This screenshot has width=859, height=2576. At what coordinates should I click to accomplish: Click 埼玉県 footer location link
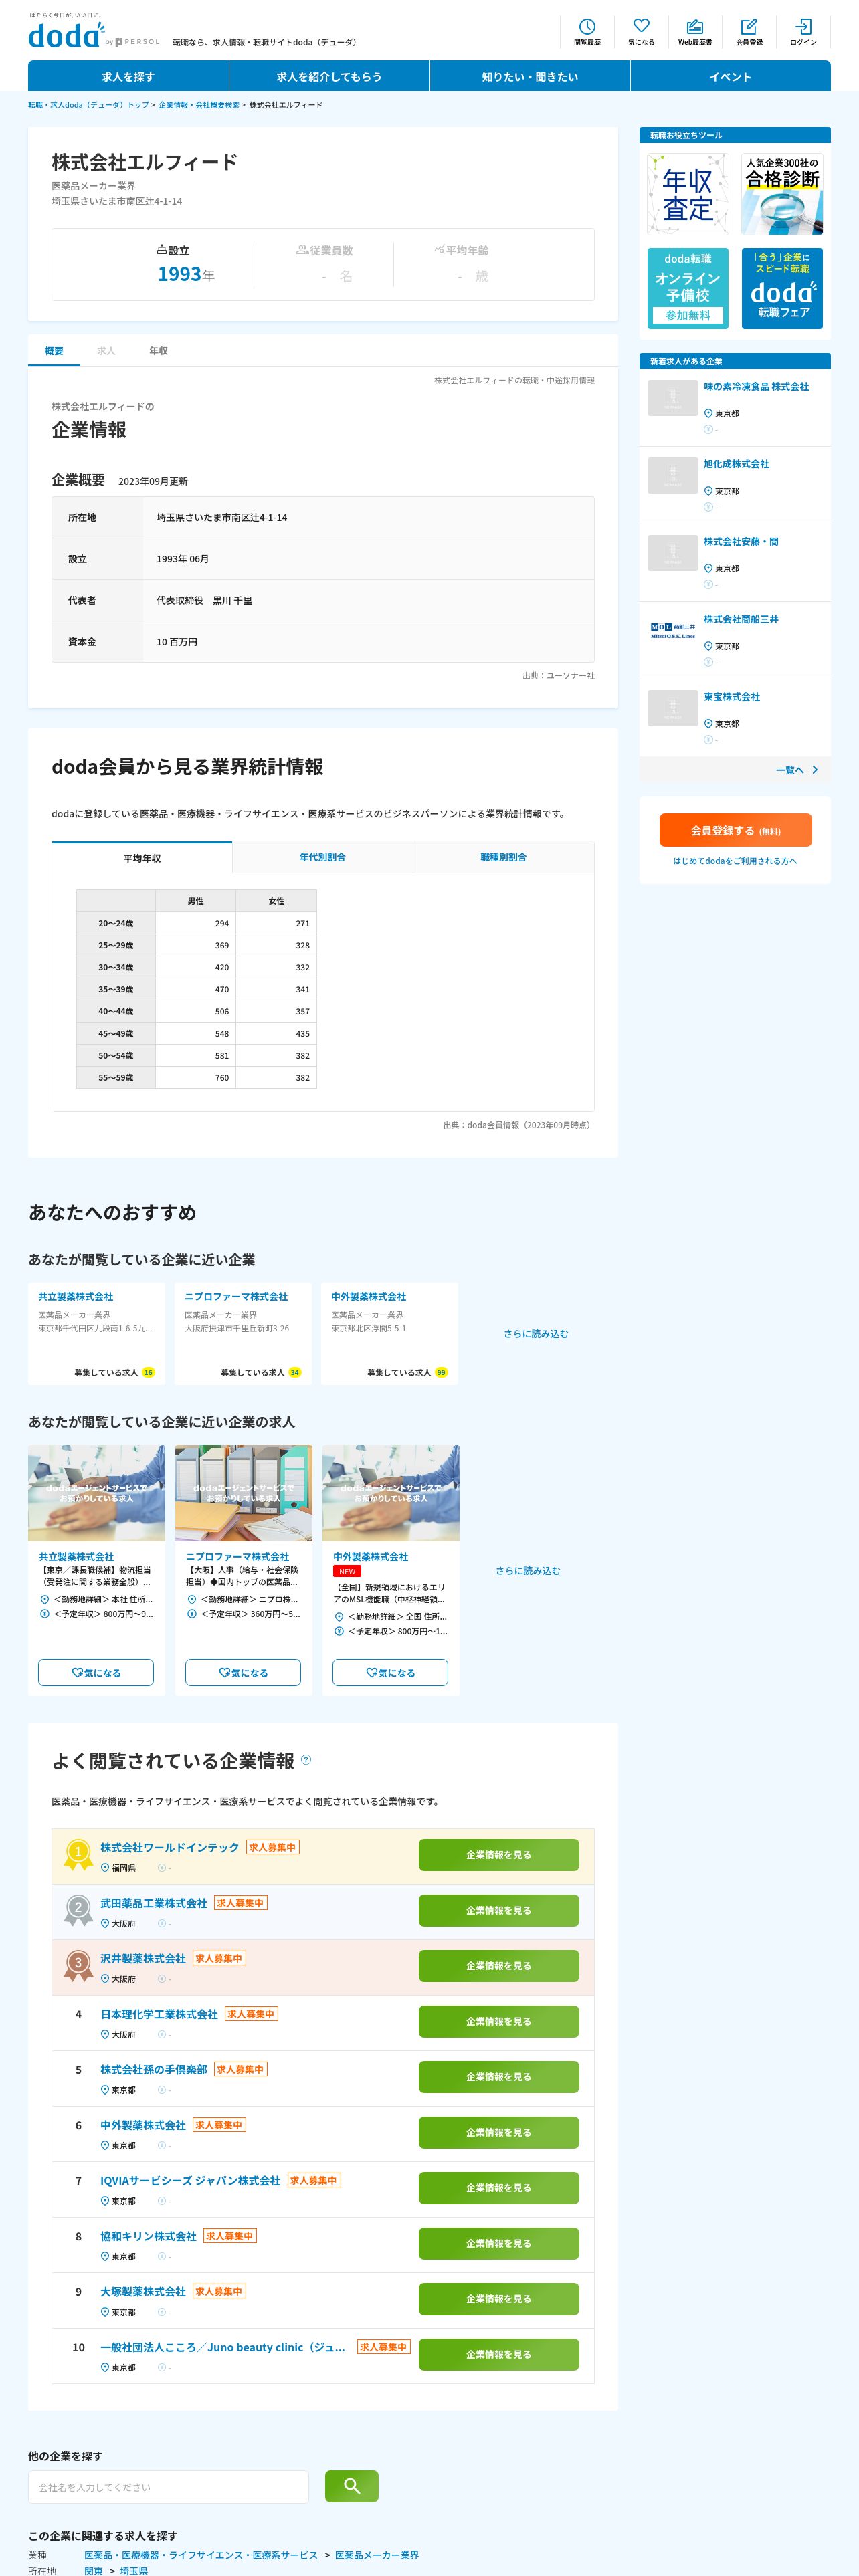click(133, 2570)
